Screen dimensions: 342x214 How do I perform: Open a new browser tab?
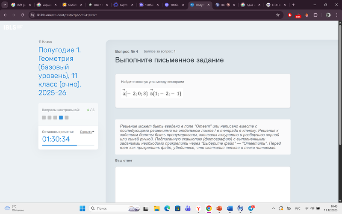[x=293, y=5]
